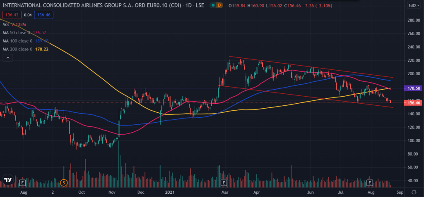
Task: Click the blue 156.46 buy price button
Action: click(x=44, y=15)
